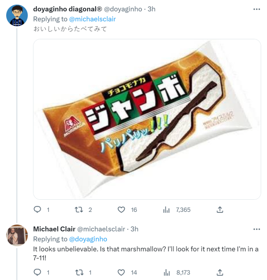Reply to Michael Clair's marshmallow tweet
The image size is (267, 280).
coord(38,272)
